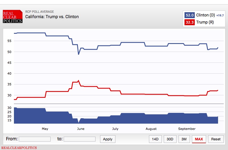The height and width of the screenshot is (150, 228).
Task: Focus the to date input field
Action: [x=80, y=139]
